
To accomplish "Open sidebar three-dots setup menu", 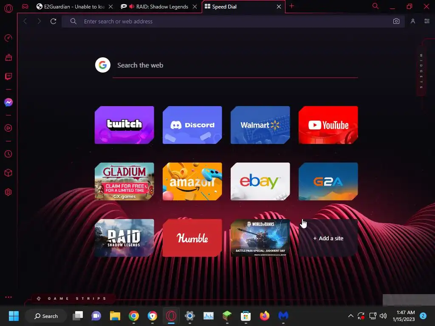I will (x=8, y=297).
